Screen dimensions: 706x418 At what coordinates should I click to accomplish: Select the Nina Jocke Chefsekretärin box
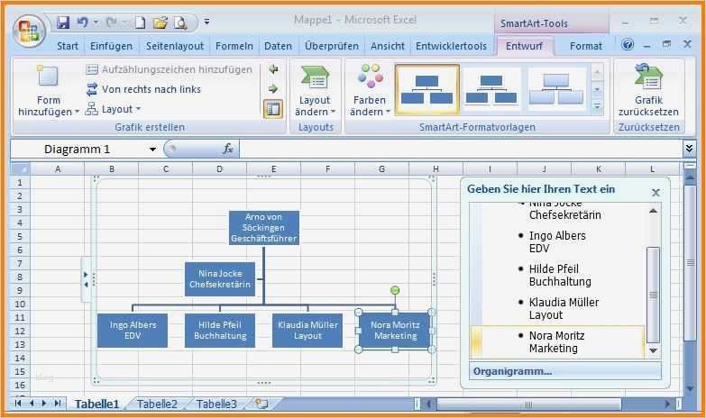pyautogui.click(x=220, y=279)
